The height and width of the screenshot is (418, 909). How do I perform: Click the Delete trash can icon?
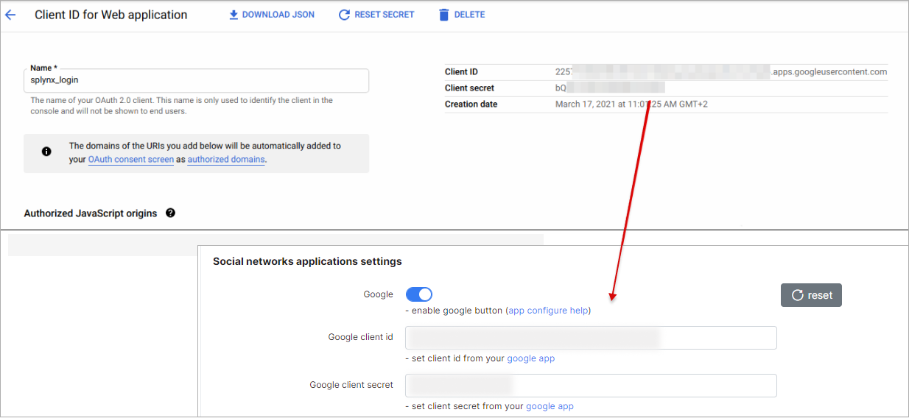point(443,15)
